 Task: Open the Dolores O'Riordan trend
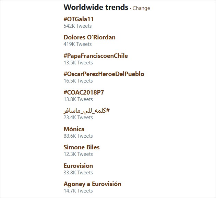89,37
